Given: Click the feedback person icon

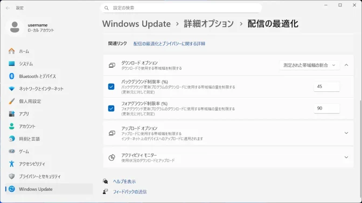Looking at the screenshot, I should pos(105,192).
